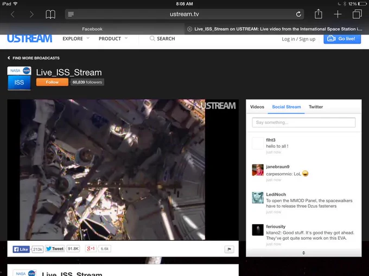Screen dimensions: 369x276
Task: Expand the PRODUCT menu
Action: pyautogui.click(x=113, y=38)
